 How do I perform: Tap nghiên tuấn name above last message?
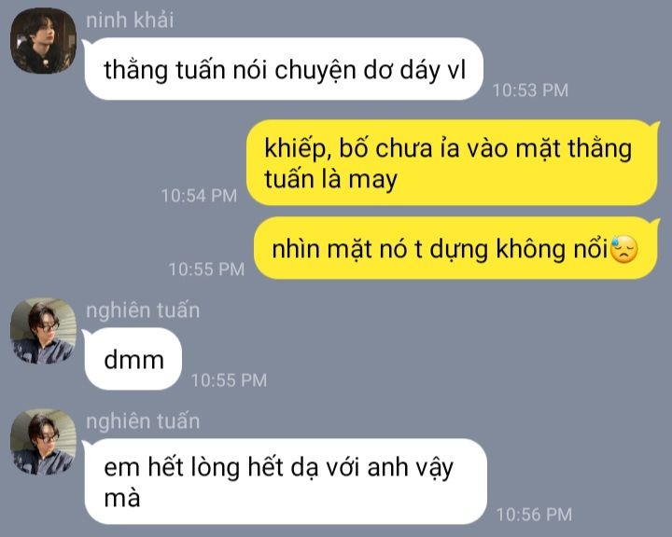pos(143,421)
